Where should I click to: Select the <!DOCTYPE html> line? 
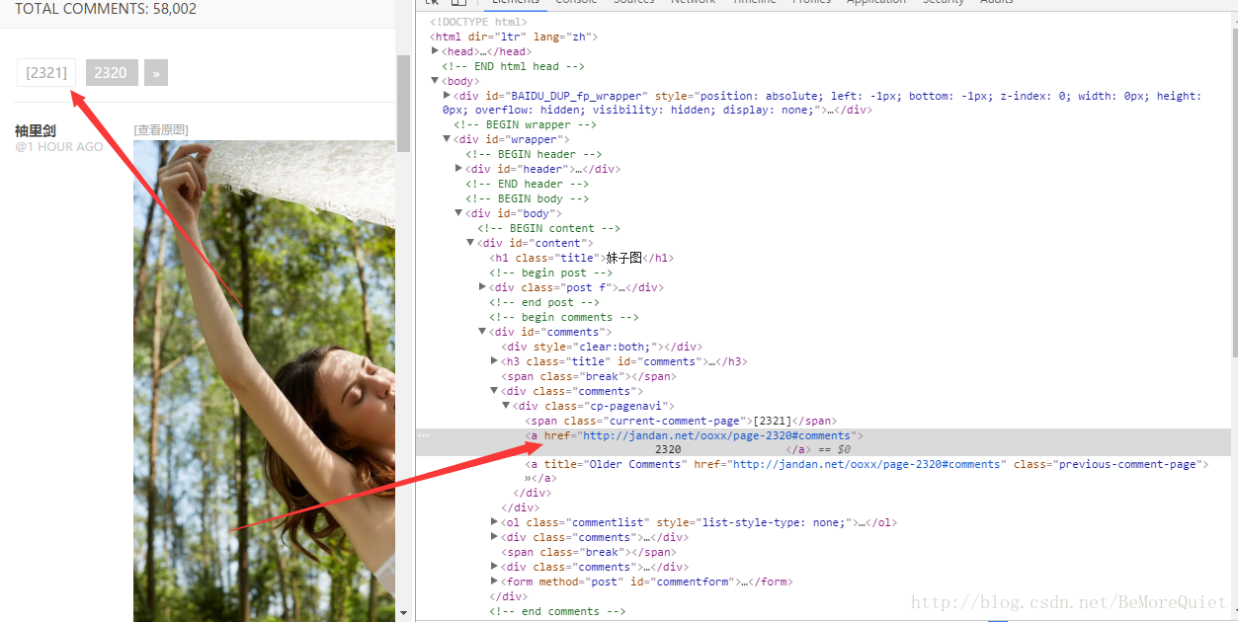(x=478, y=22)
